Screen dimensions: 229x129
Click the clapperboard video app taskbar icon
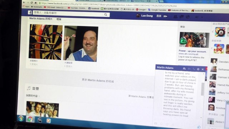pos(40,120)
